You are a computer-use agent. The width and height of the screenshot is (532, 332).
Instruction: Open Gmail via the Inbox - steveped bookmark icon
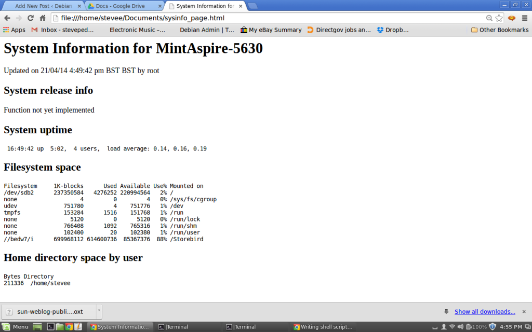[33, 30]
